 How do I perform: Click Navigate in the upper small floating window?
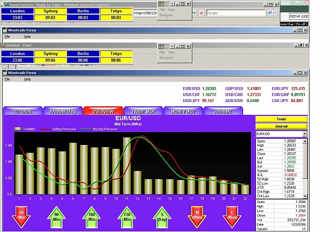166,15
